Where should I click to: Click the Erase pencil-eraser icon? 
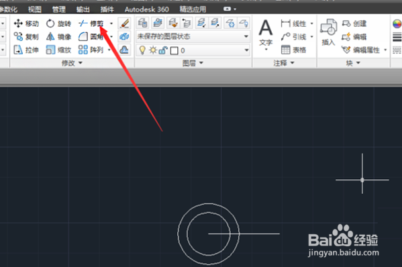click(124, 23)
